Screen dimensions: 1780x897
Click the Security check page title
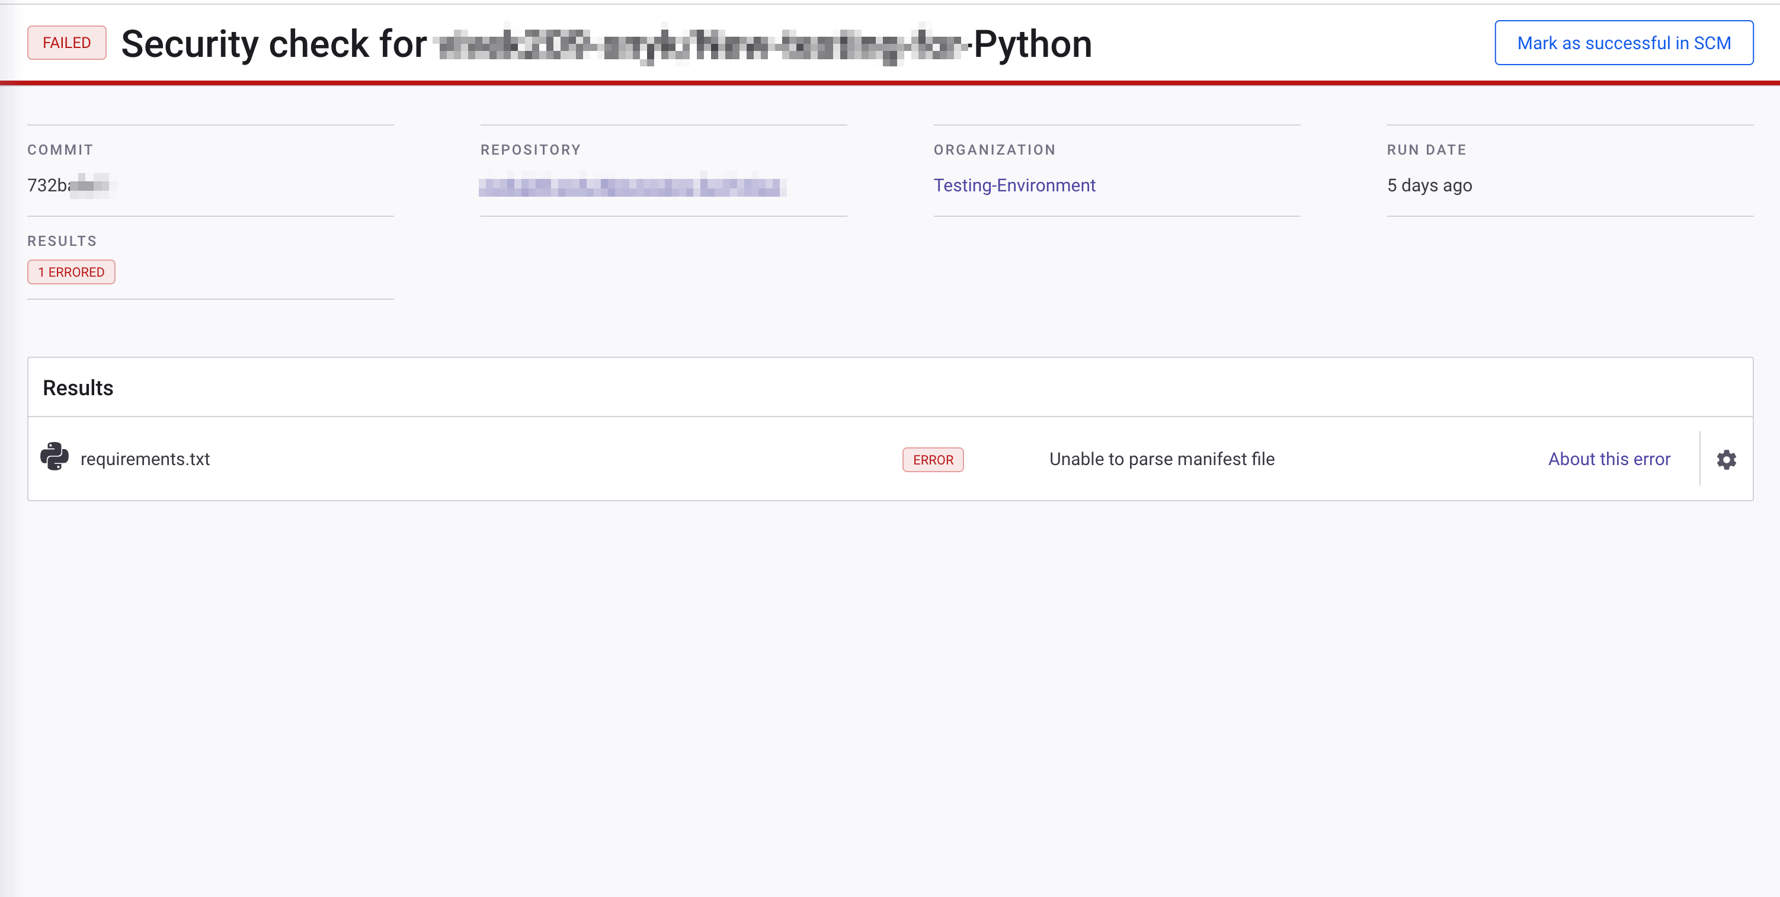(x=606, y=44)
